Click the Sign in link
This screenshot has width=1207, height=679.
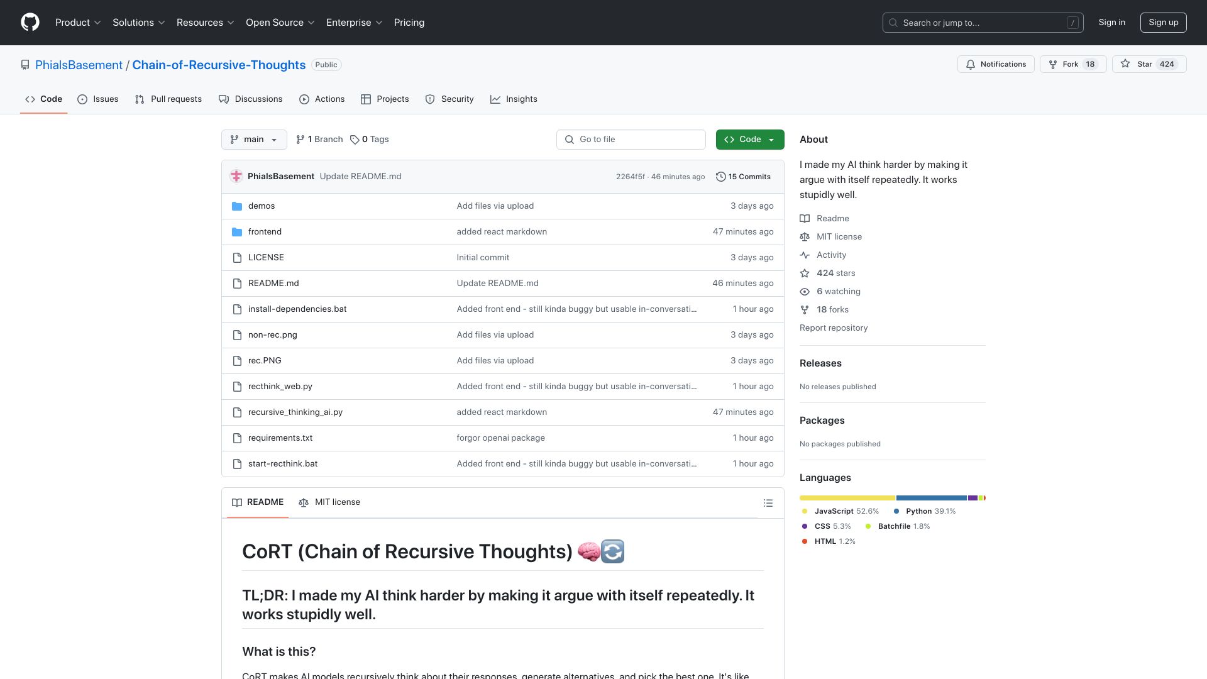coord(1112,23)
